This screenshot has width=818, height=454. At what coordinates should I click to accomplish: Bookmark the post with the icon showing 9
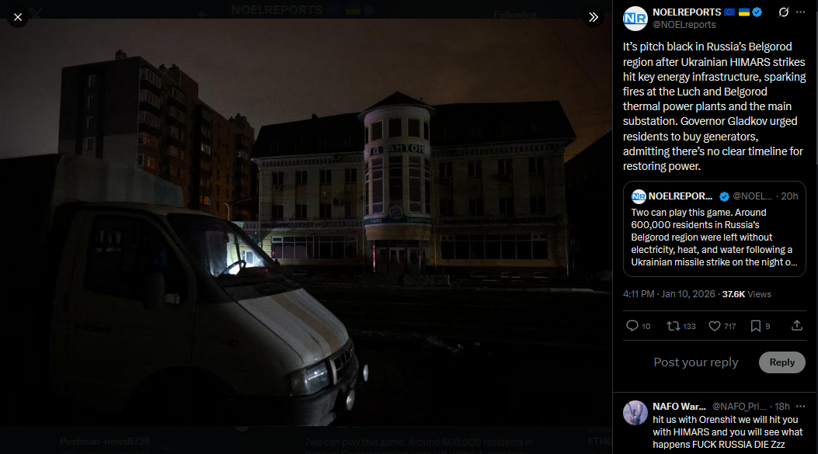point(760,326)
